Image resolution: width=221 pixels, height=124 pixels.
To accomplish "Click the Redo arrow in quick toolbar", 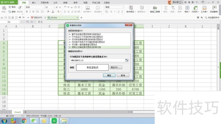I will [23, 18].
